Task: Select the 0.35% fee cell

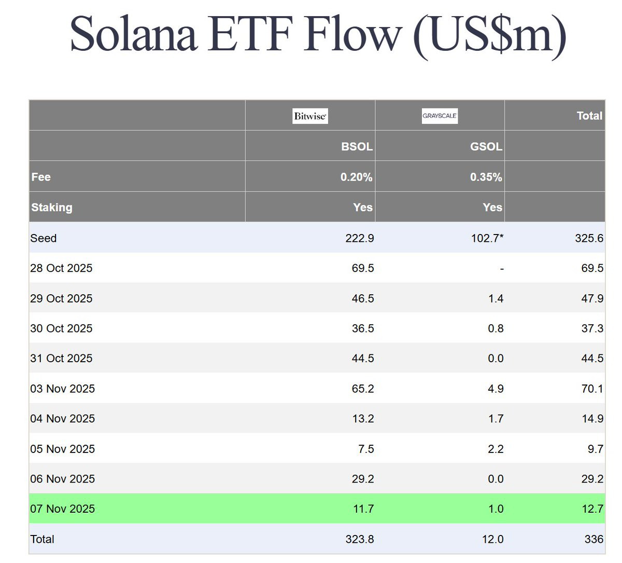Action: (486, 177)
